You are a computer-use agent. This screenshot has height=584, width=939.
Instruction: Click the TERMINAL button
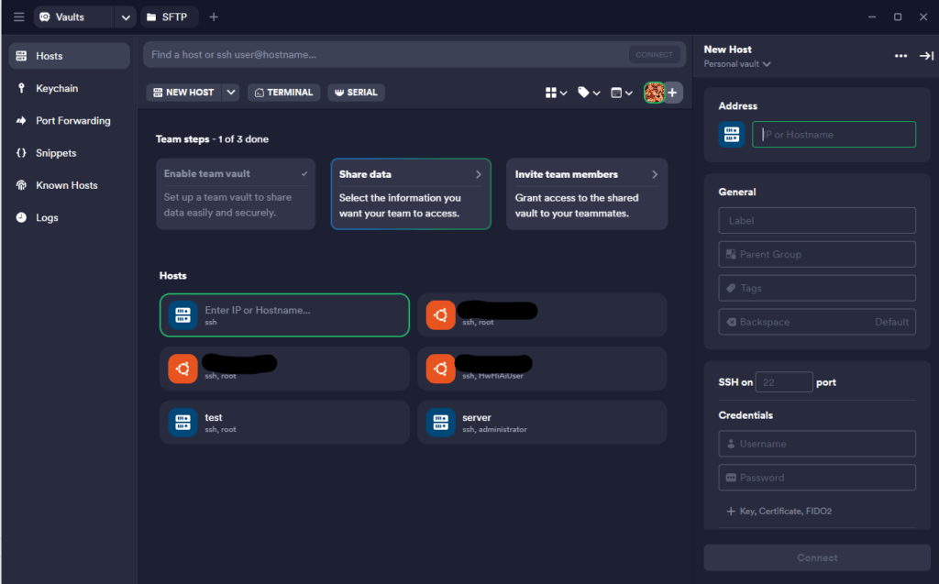(283, 93)
